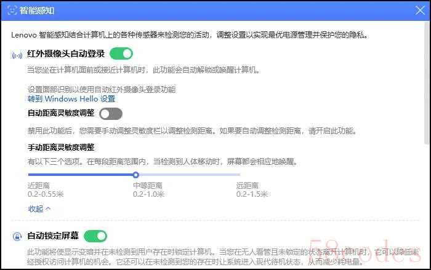
Task: Click the 红外摄像头自动登录 heading label
Action: click(x=66, y=54)
